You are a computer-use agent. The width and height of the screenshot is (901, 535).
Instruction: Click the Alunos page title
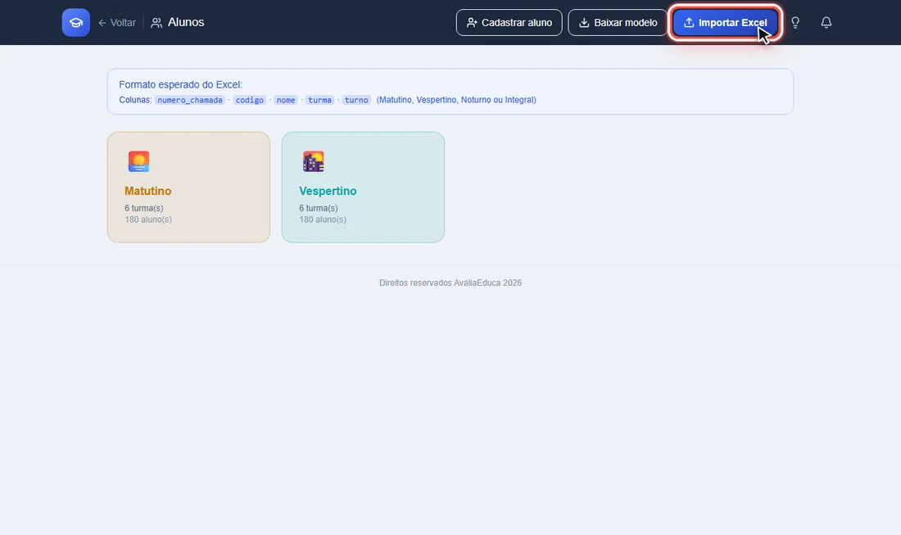click(x=186, y=22)
